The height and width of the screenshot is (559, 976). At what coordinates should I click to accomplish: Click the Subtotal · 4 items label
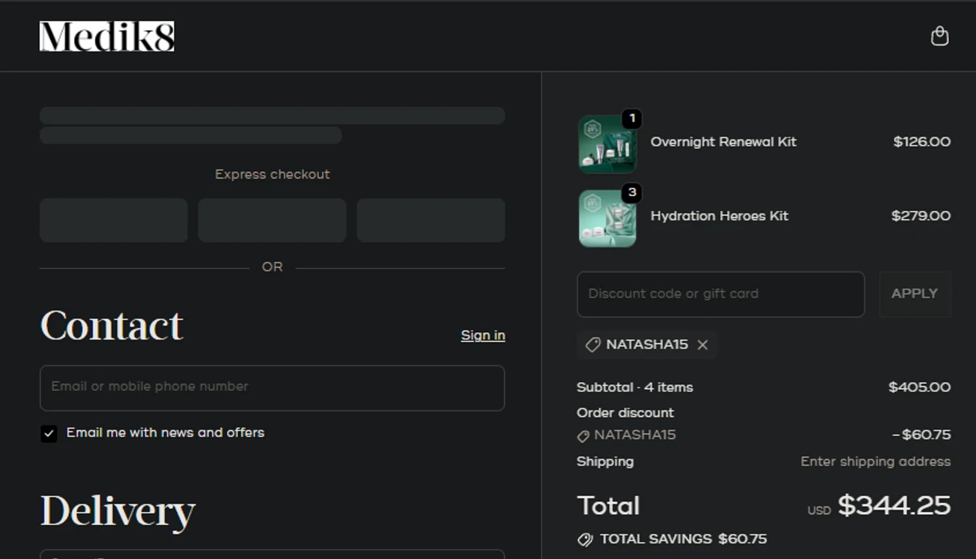coord(634,387)
